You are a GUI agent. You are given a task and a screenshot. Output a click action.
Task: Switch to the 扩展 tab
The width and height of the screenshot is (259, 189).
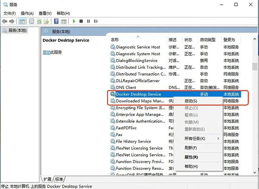tap(48, 179)
